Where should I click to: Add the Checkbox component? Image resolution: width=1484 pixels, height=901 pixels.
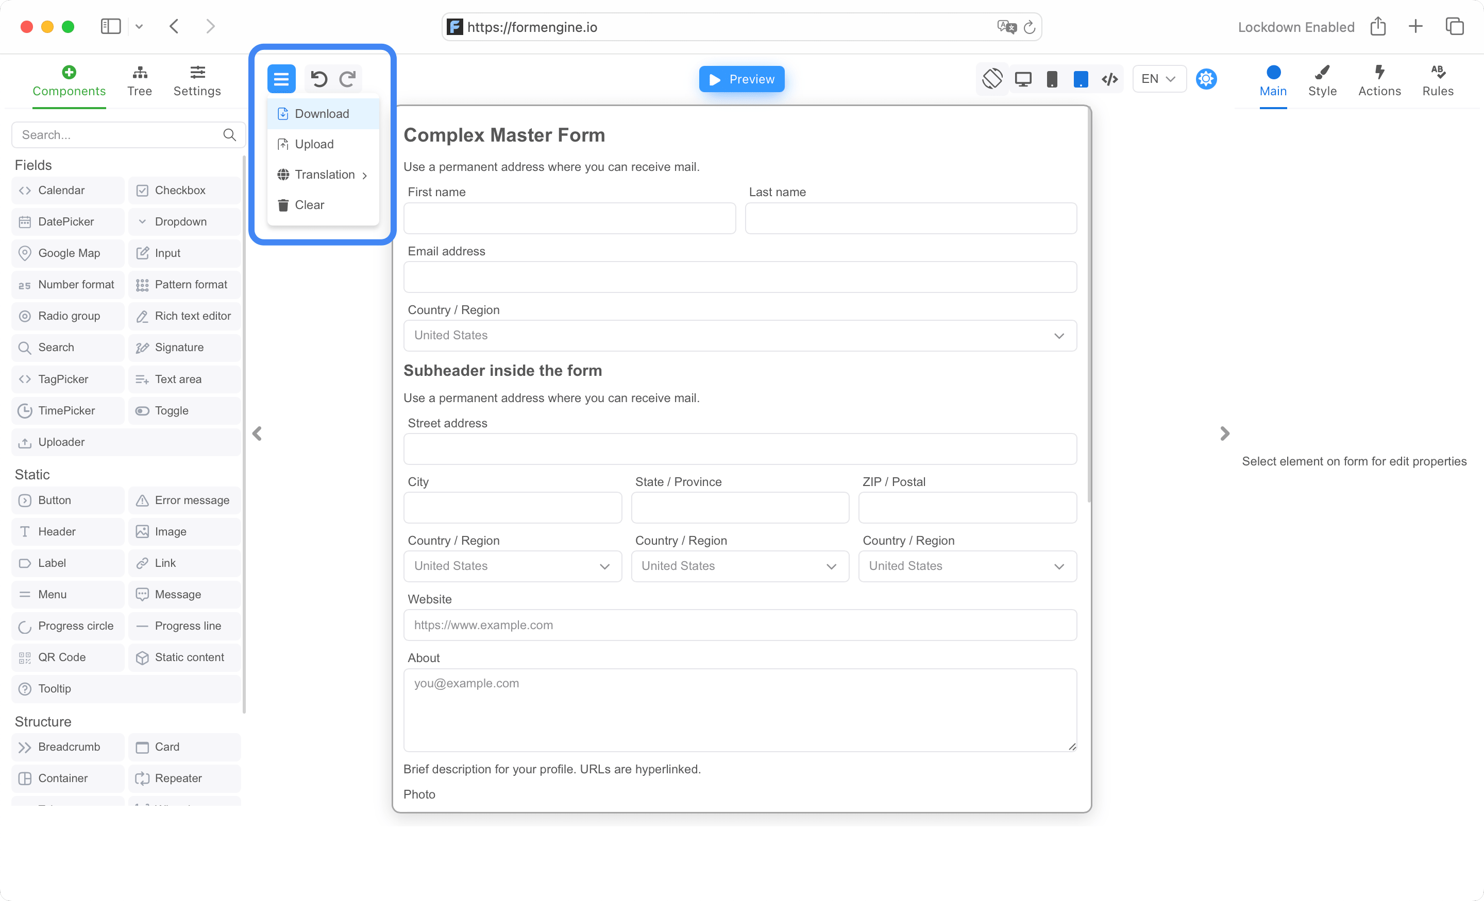pos(184,190)
